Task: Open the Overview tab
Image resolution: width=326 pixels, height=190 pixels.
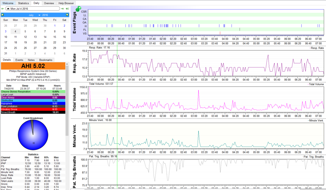Action: coord(49,3)
